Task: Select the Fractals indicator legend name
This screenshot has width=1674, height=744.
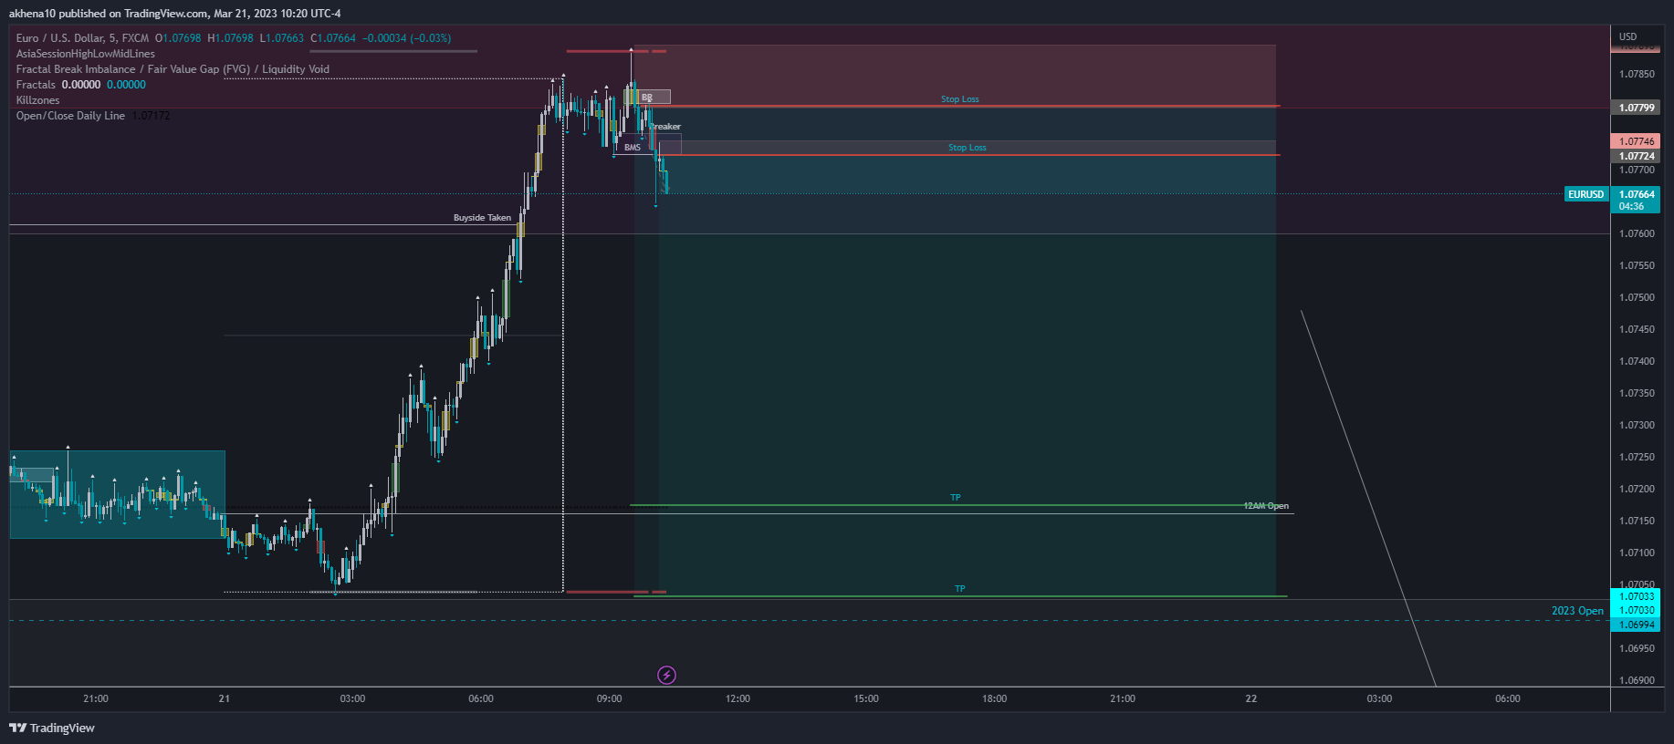Action: tap(36, 85)
